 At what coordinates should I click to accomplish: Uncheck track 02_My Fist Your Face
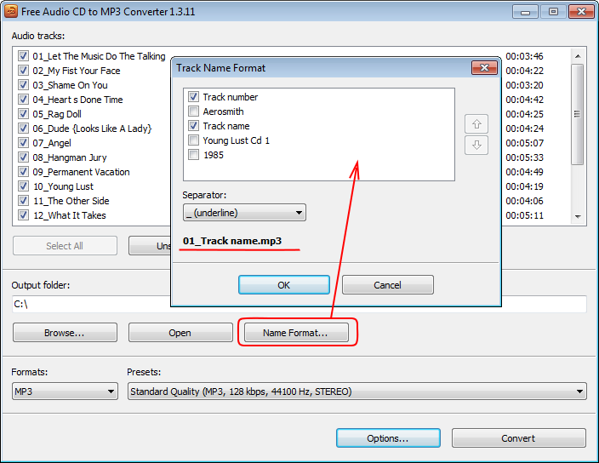click(x=23, y=71)
